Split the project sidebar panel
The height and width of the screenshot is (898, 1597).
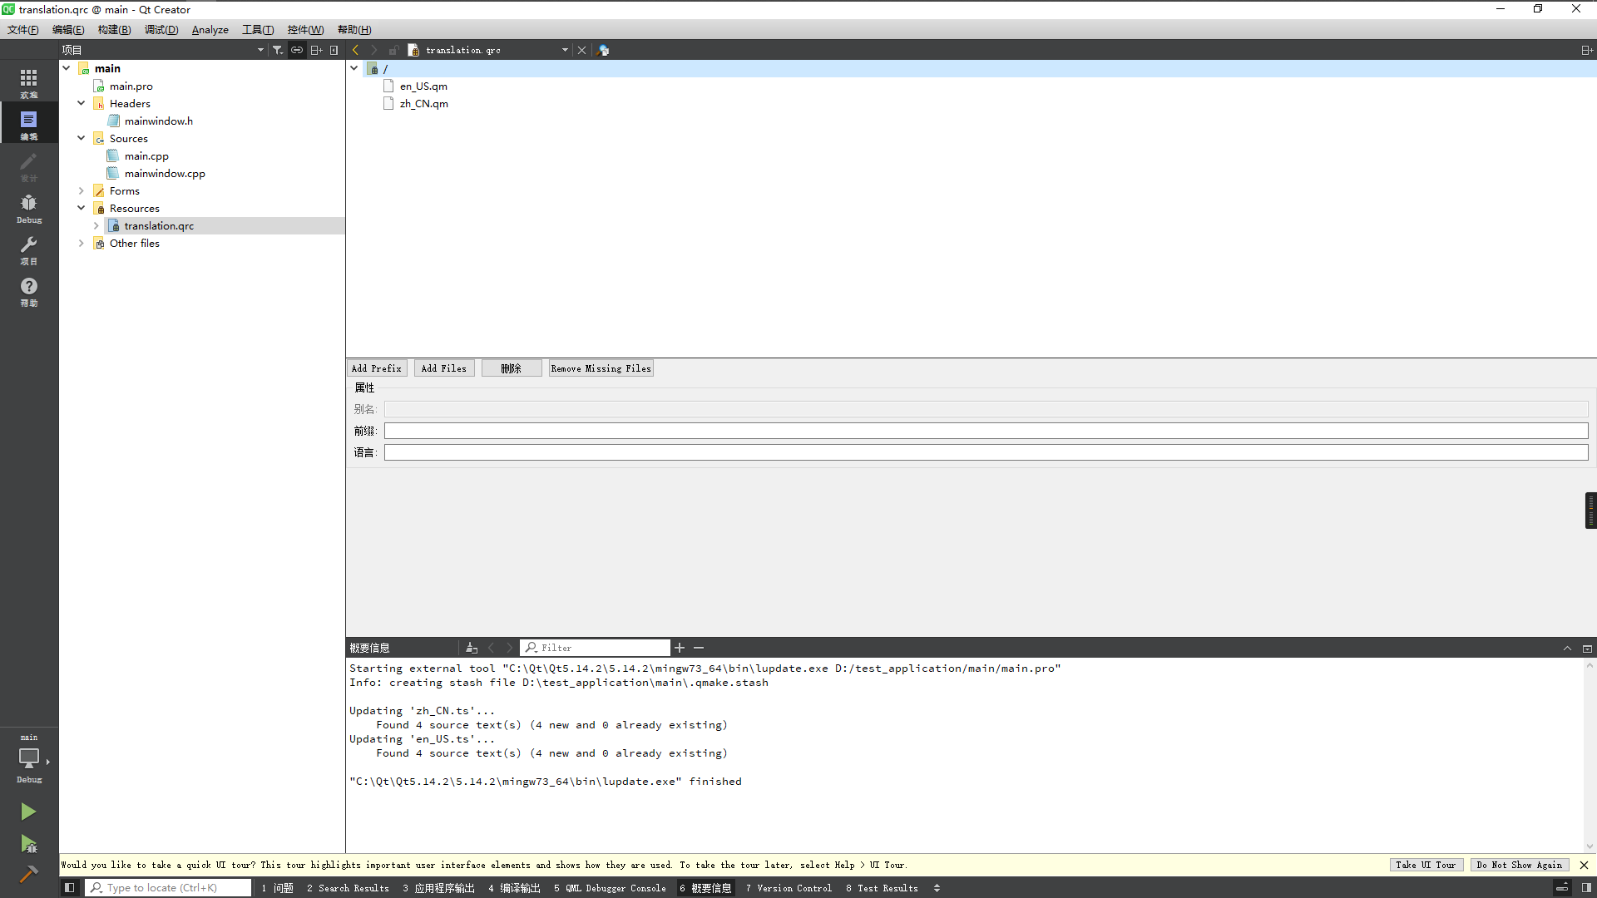click(x=316, y=50)
